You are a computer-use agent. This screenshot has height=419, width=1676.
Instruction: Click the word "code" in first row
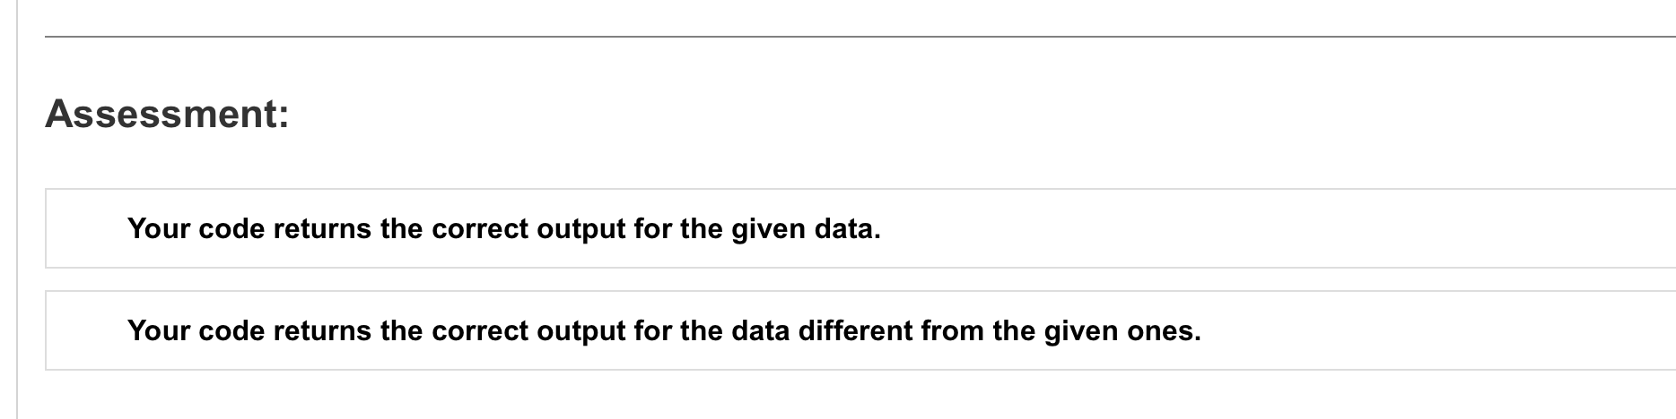click(x=231, y=229)
